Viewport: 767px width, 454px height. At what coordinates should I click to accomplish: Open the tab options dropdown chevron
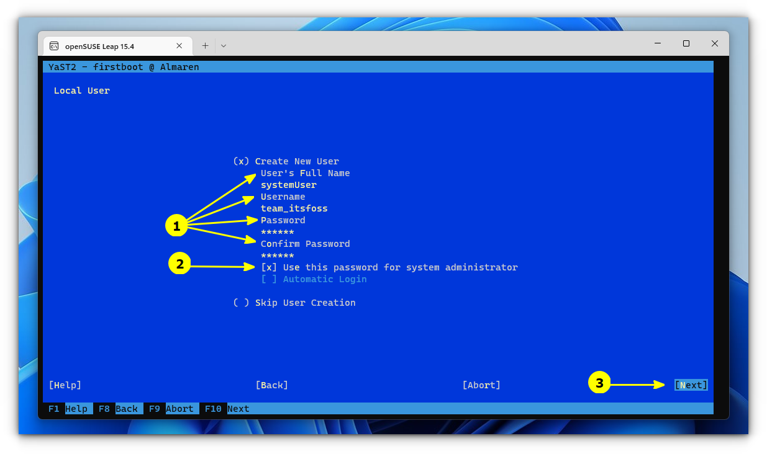[223, 45]
